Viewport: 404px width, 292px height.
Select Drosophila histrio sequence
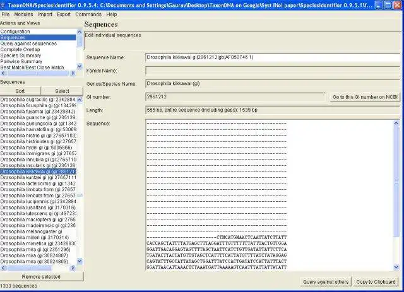[x=38, y=136]
